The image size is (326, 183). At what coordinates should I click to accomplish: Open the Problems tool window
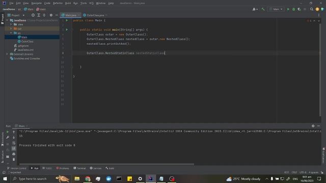[63, 168]
